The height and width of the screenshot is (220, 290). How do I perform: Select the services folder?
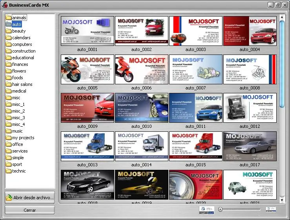pyautogui.click(x=16, y=151)
